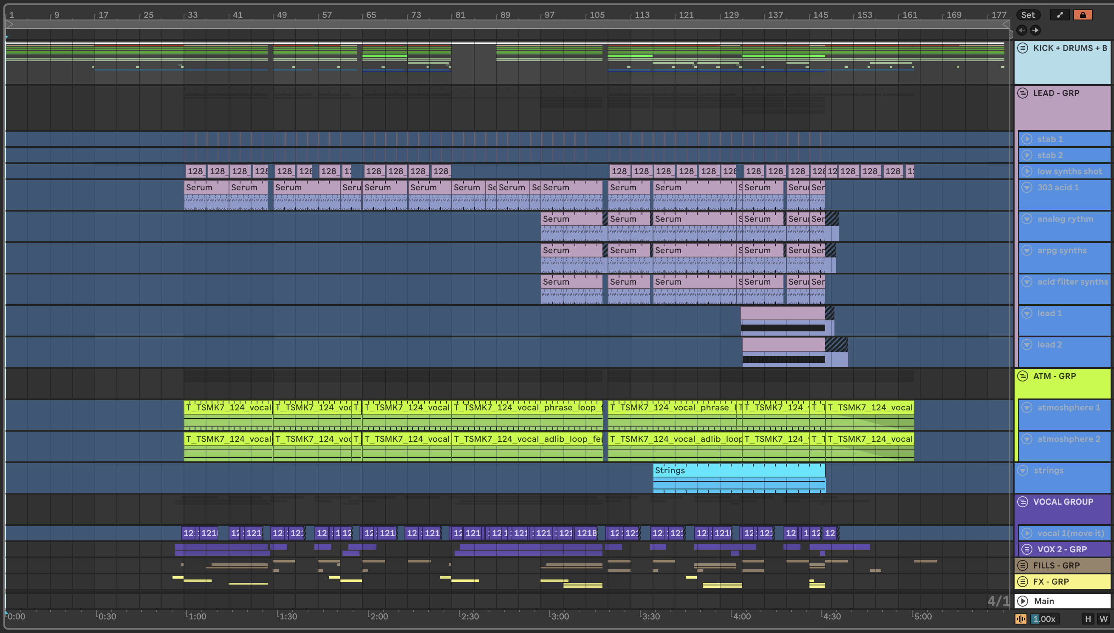
Task: Unfold the Main track
Action: point(1023,601)
